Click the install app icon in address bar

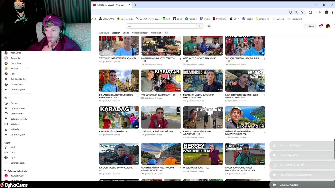(x=291, y=12)
